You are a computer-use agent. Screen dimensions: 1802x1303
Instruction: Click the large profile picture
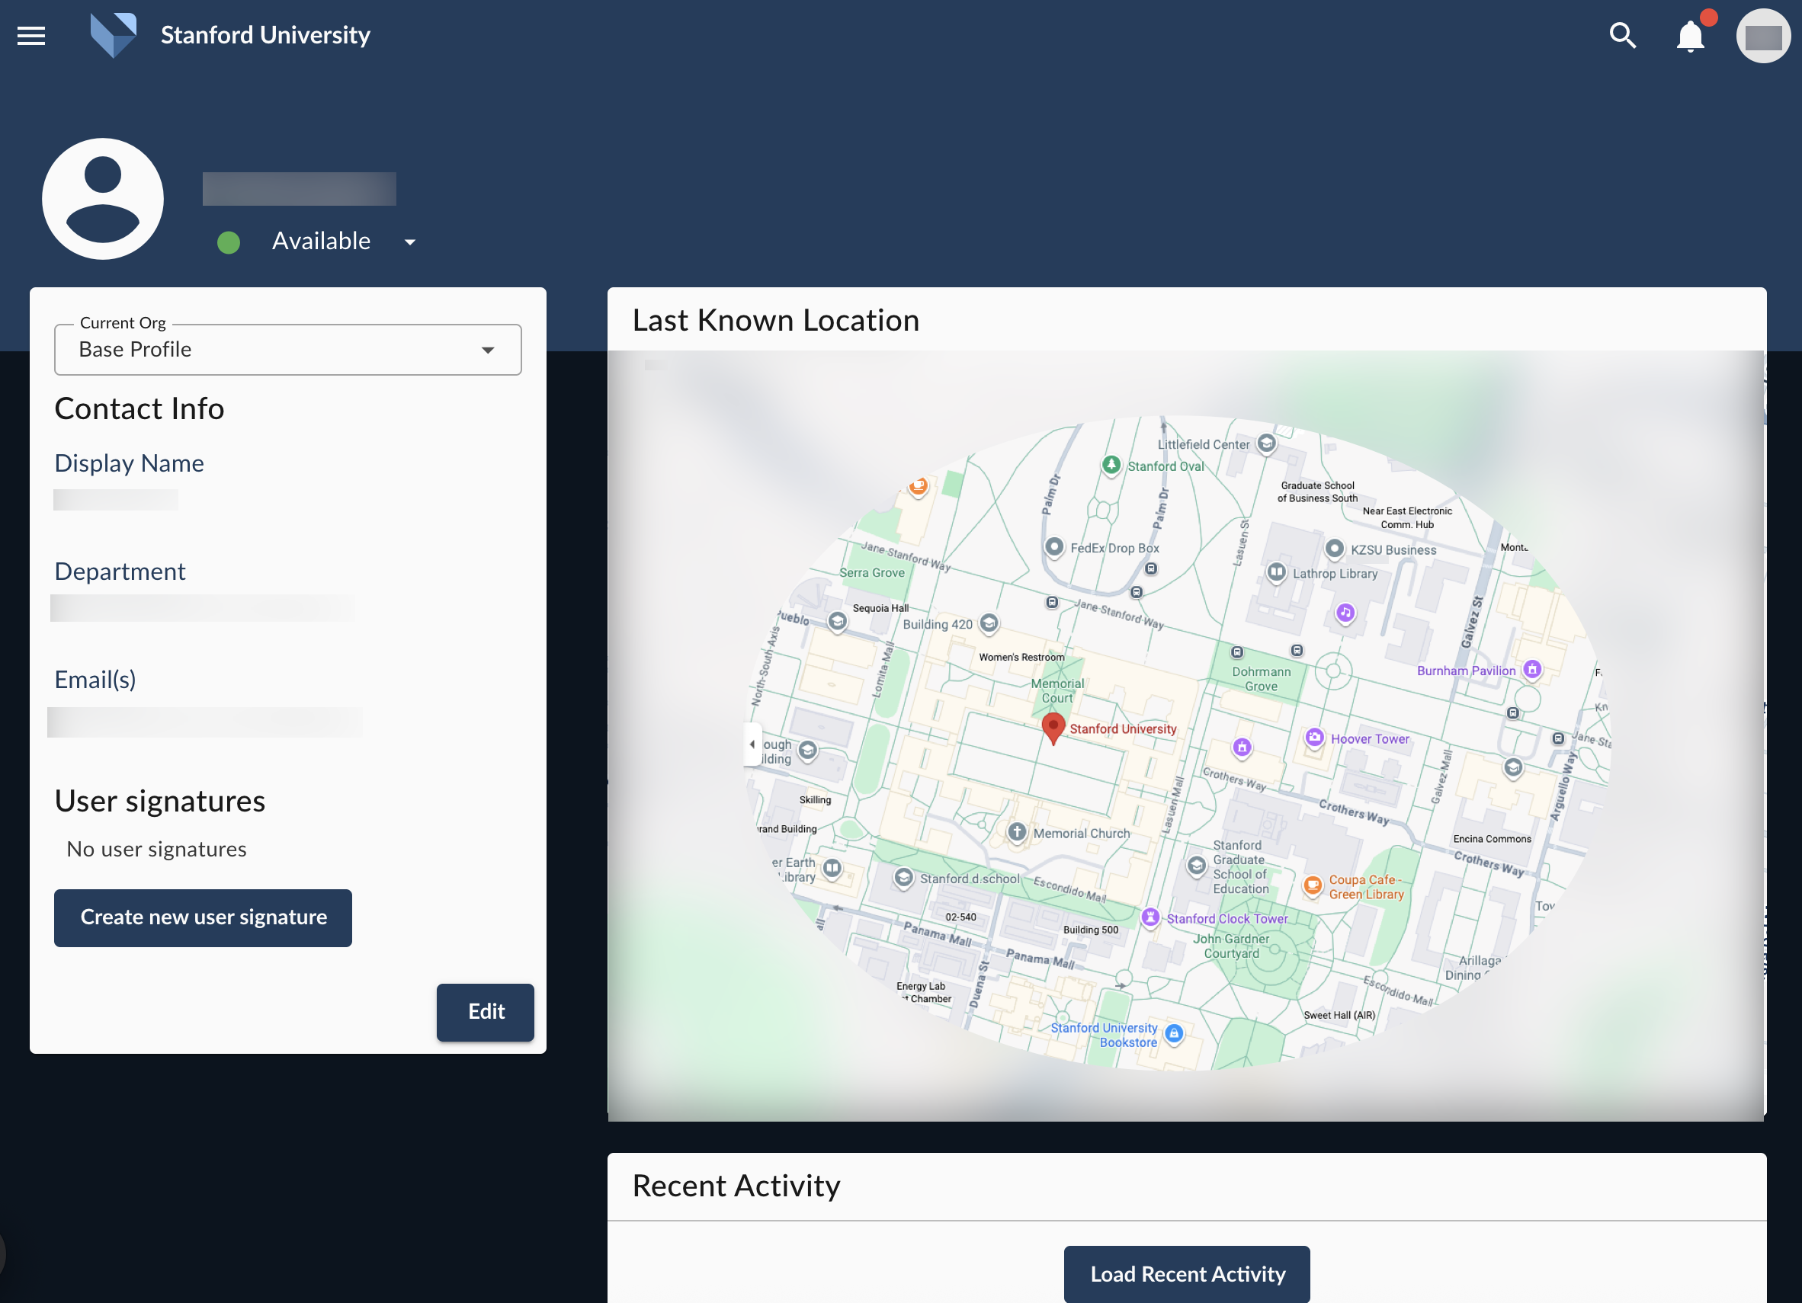tap(102, 200)
